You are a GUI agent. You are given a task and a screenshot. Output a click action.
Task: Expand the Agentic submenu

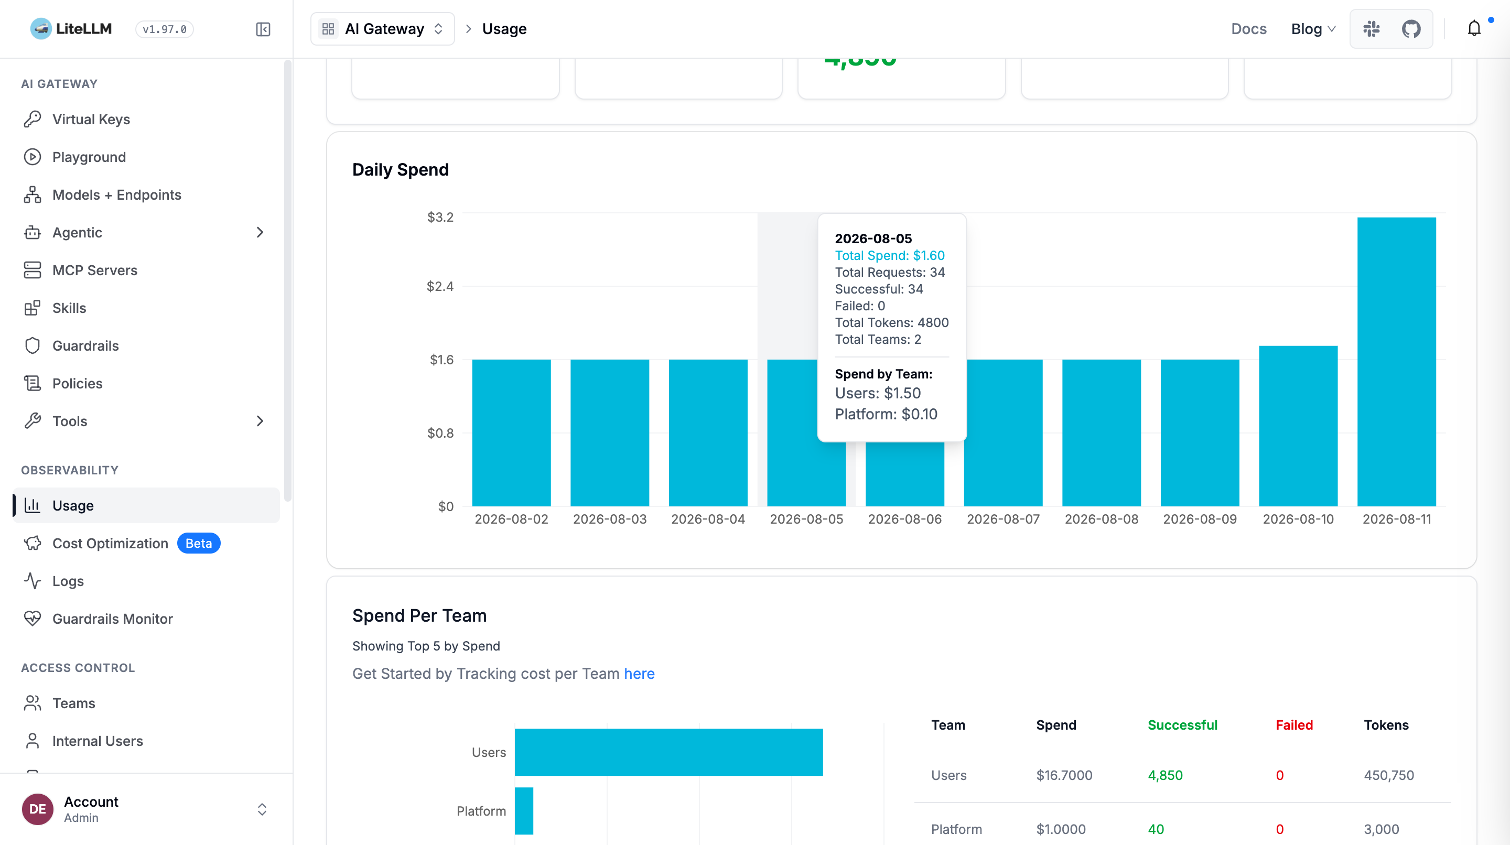[x=260, y=233]
